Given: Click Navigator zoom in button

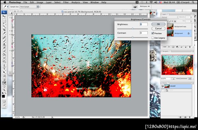Looking at the screenshot, I should [190, 79].
